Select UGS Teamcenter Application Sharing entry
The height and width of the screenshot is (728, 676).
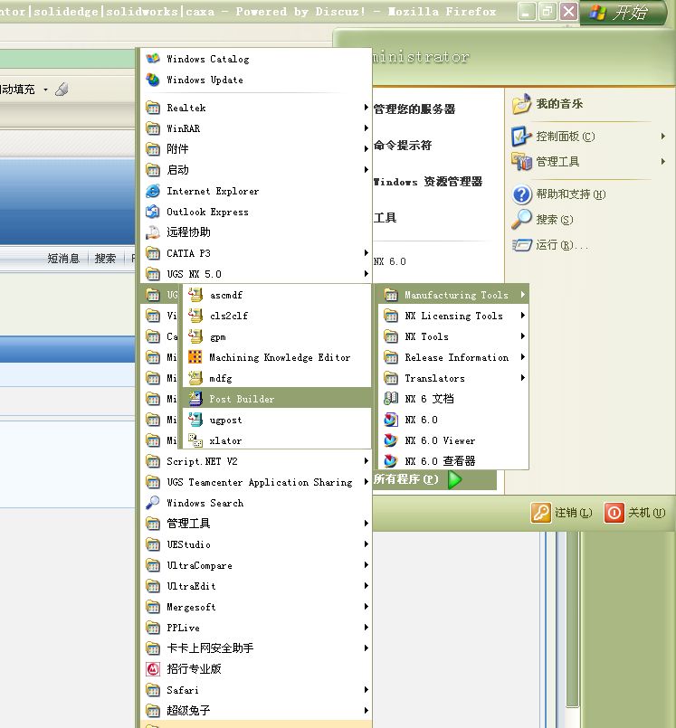click(x=256, y=482)
